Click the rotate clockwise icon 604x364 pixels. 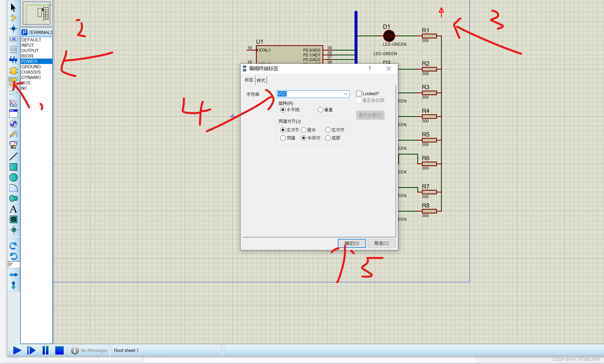[x=13, y=245]
